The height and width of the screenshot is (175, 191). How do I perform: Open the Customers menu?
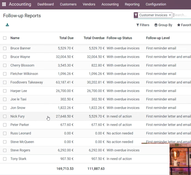coord(68,4)
